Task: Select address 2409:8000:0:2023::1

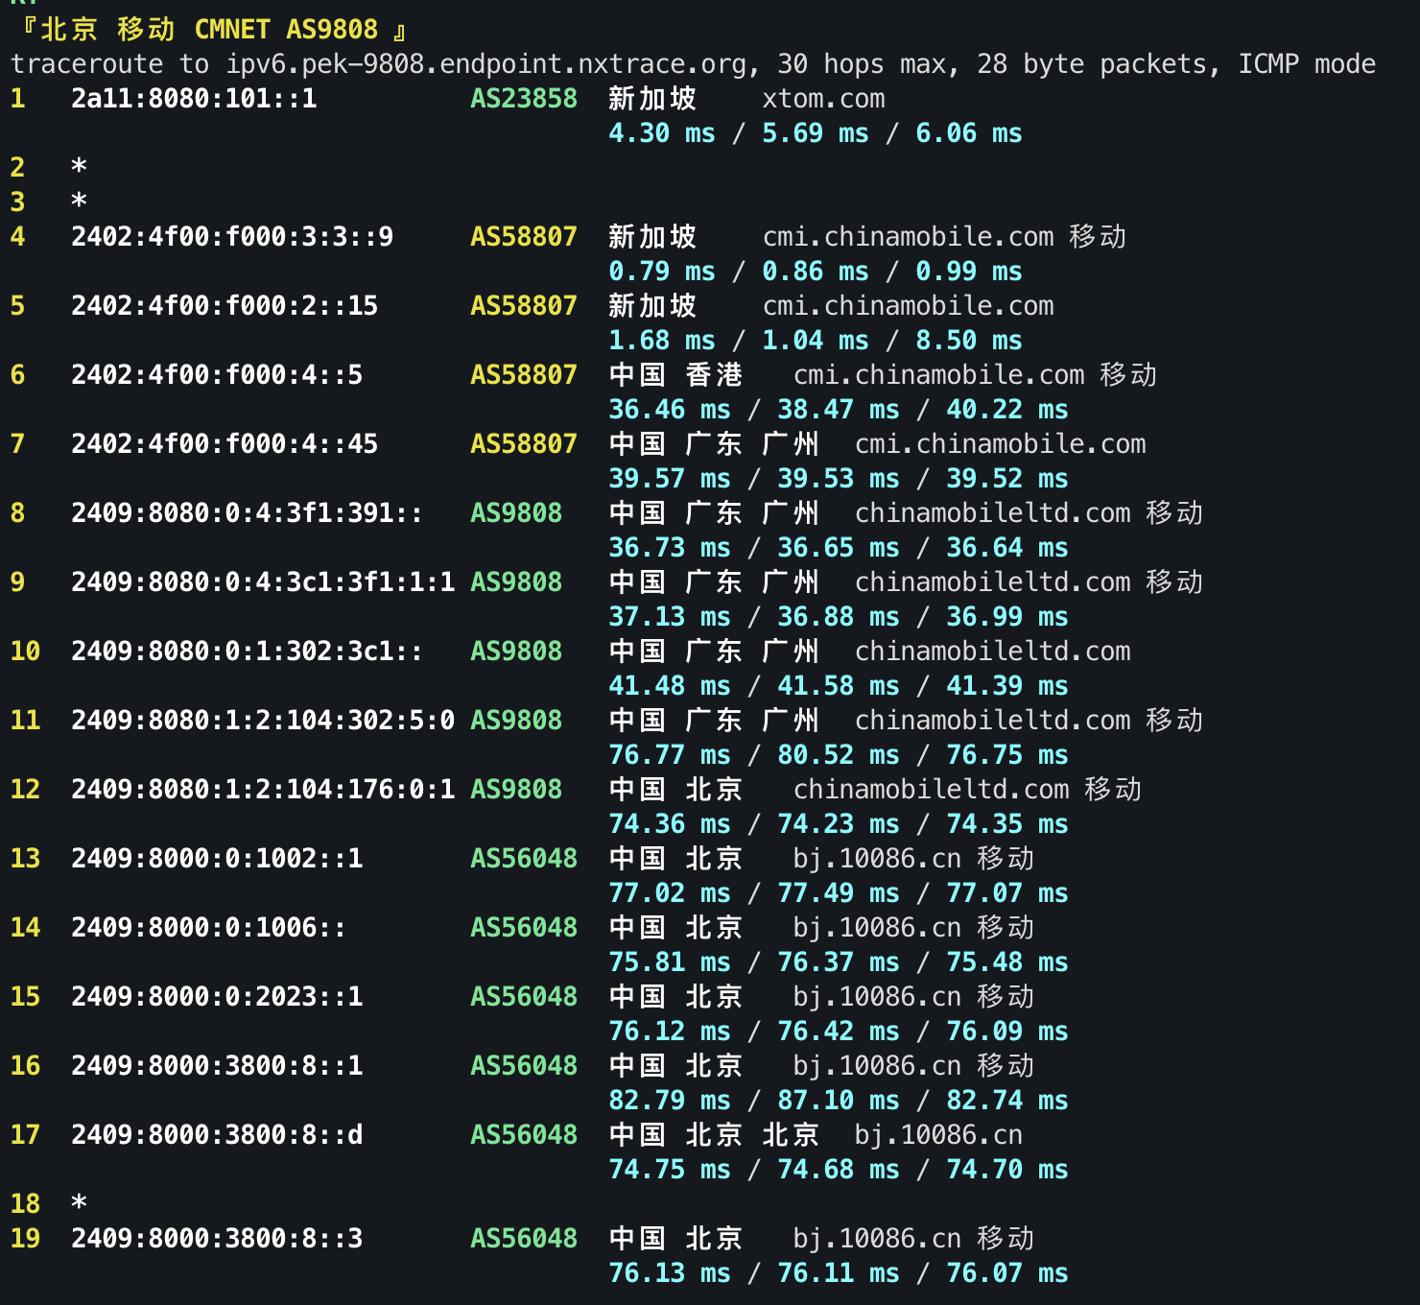Action: tap(217, 997)
